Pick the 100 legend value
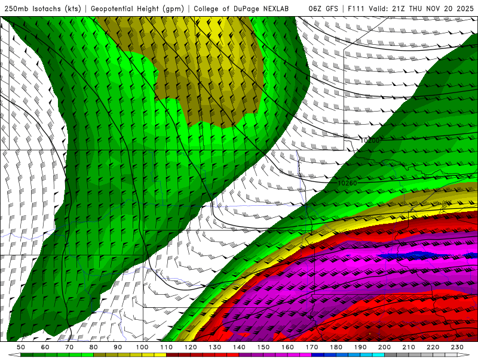The height and width of the screenshot is (358, 478). coord(142,347)
